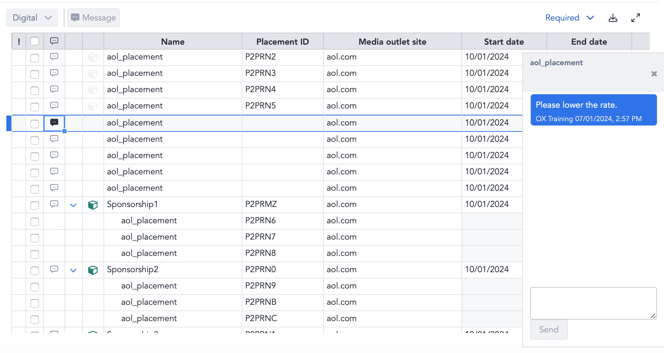Image resolution: width=664 pixels, height=353 pixels.
Task: Check the box for placement P2PRNB
Action: [35, 303]
